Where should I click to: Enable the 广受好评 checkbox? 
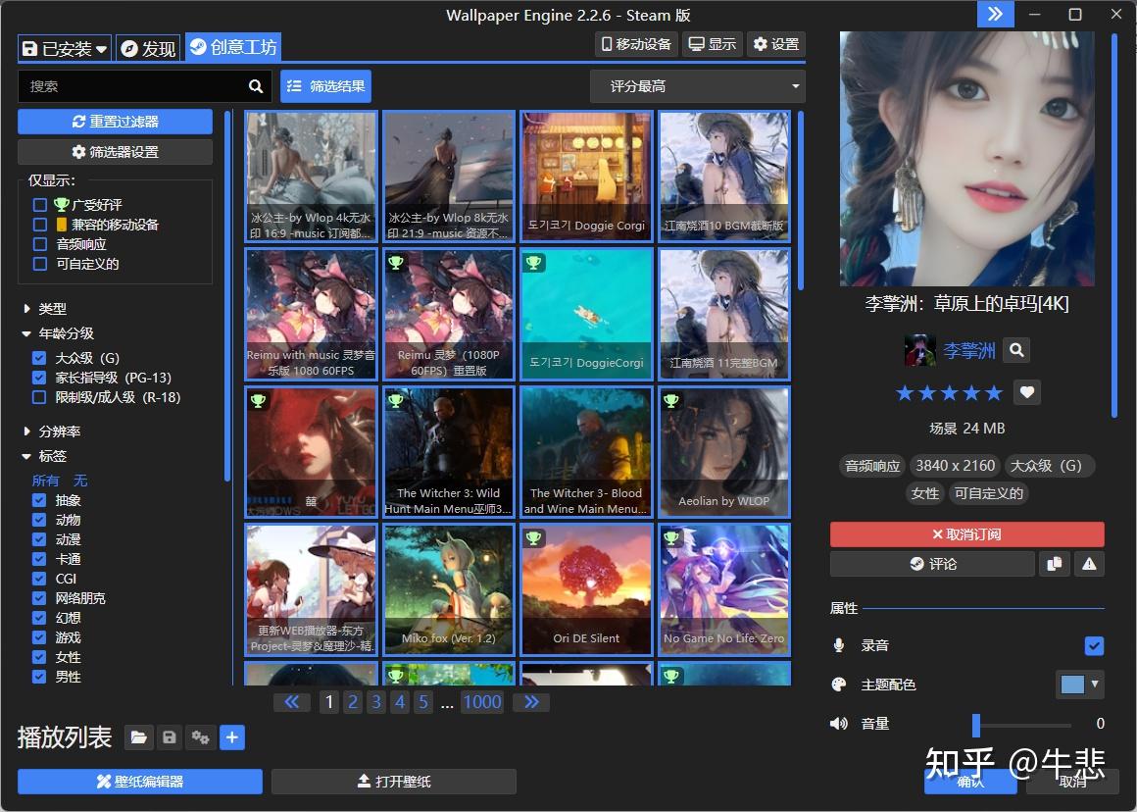tap(40, 205)
